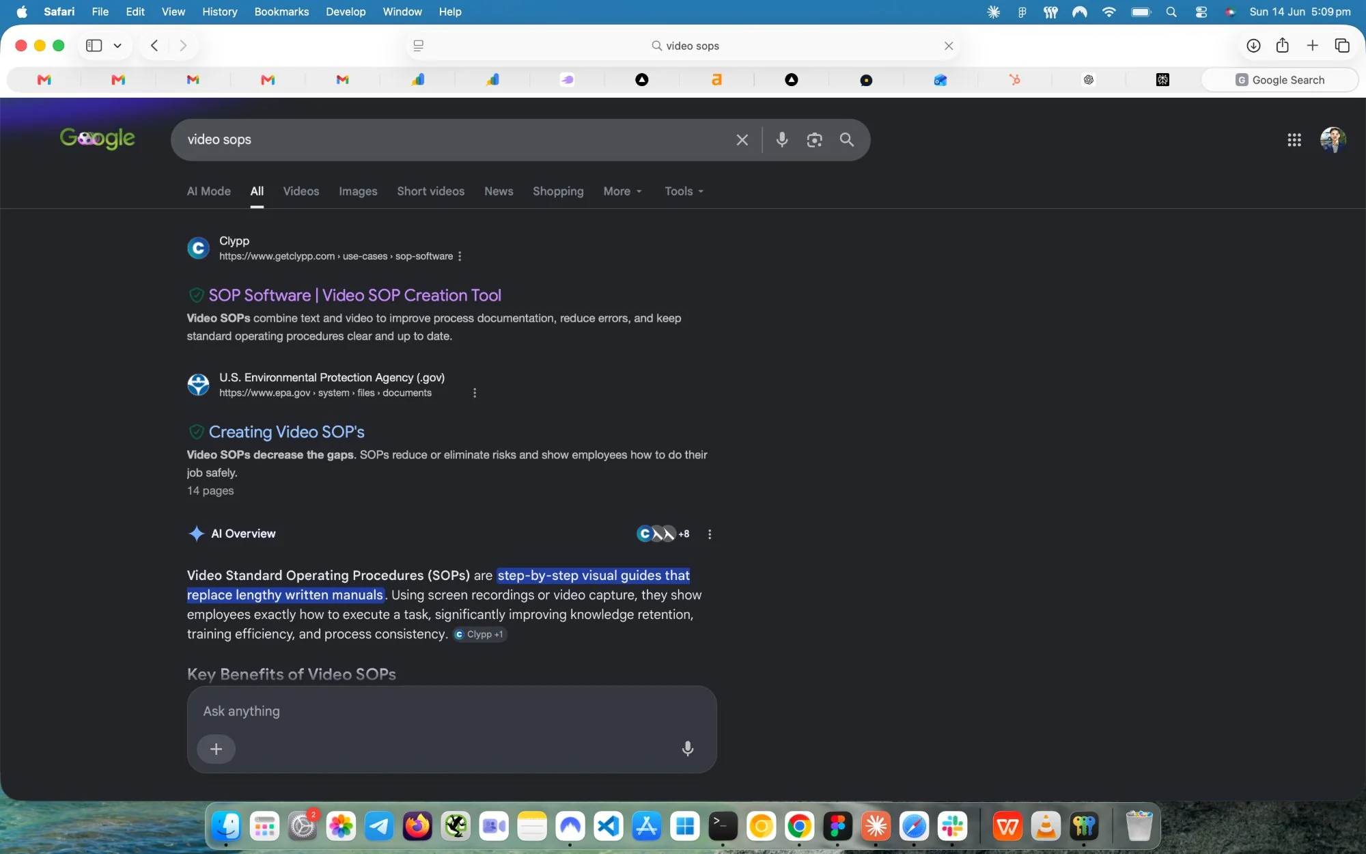This screenshot has width=1366, height=854.
Task: Open Safari History menu
Action: click(x=219, y=12)
